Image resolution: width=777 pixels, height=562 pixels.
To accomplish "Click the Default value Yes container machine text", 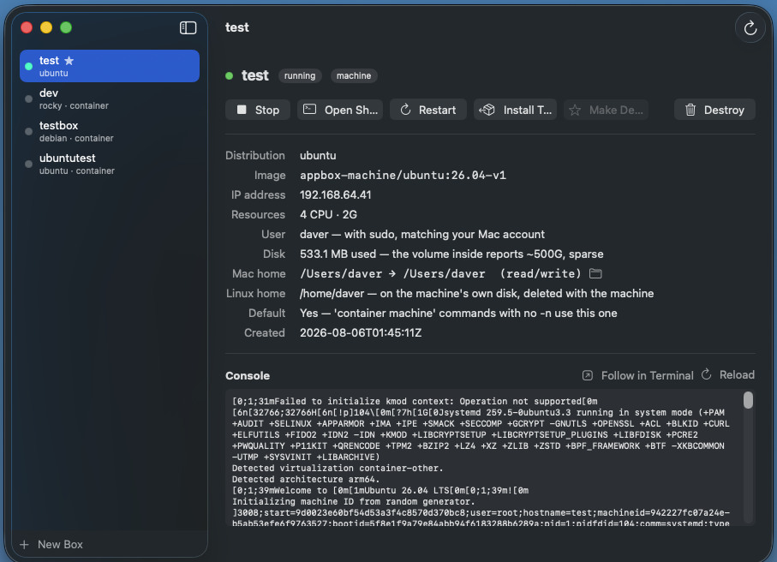I will pyautogui.click(x=458, y=314).
